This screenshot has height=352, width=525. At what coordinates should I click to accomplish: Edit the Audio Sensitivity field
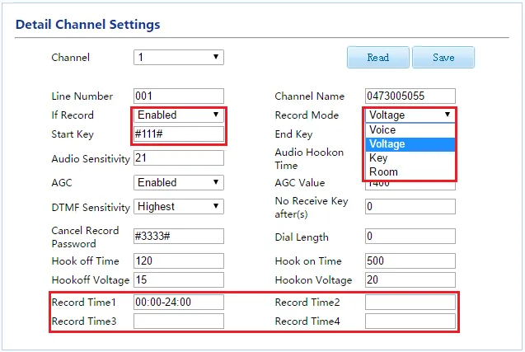[x=178, y=157]
